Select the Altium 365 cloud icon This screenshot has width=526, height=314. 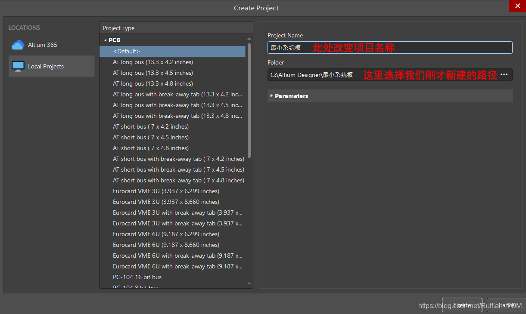pyautogui.click(x=18, y=45)
